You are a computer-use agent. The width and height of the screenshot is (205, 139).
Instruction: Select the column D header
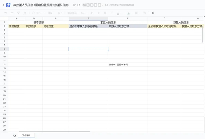pos(88,18)
